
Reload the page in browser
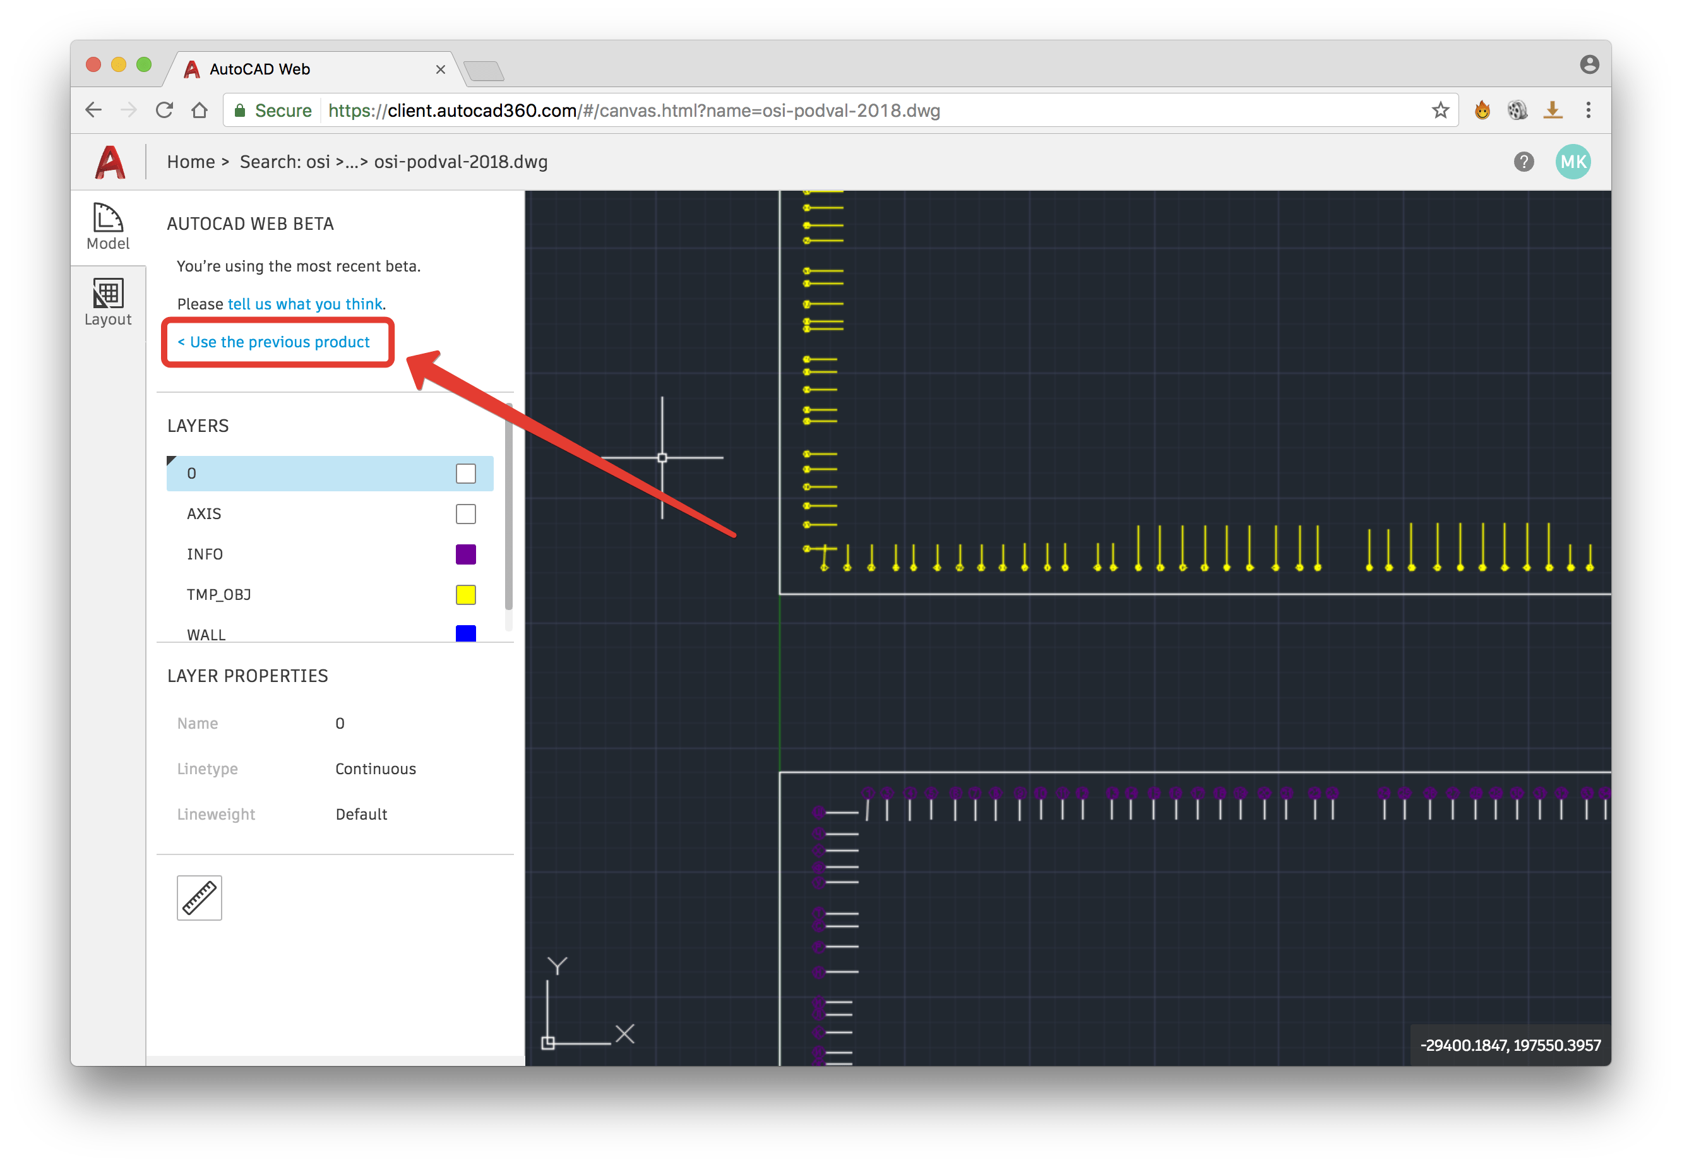pyautogui.click(x=164, y=111)
